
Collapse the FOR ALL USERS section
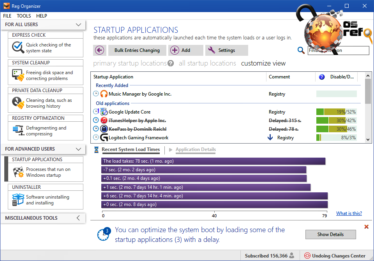[78, 25]
